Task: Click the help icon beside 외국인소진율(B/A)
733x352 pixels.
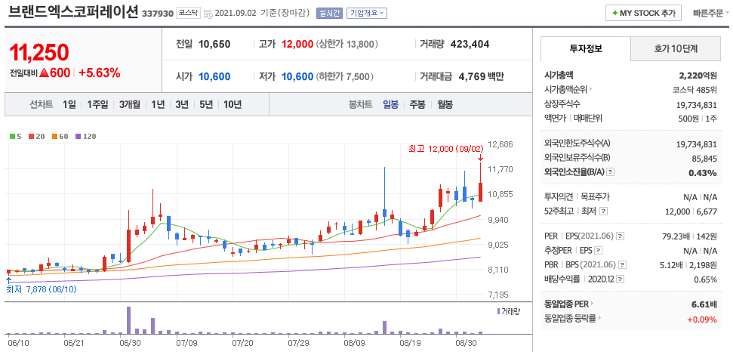Action: click(611, 172)
